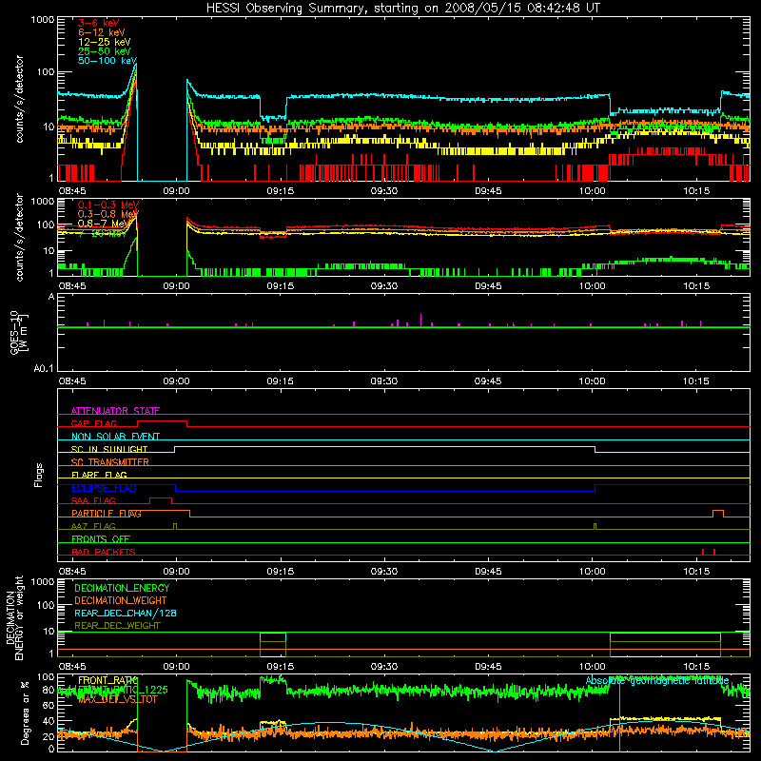This screenshot has width=761, height=761.
Task: Click the 0.8-7 MeV legend label
Action: [x=104, y=224]
